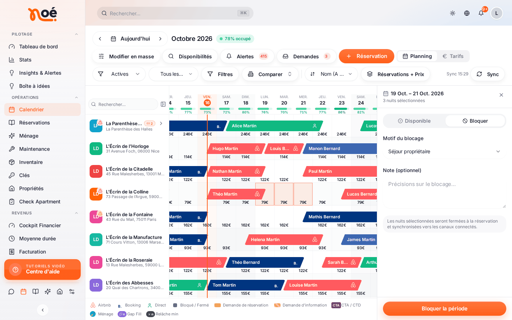Open Modifier en masse
The width and height of the screenshot is (512, 320).
[126, 56]
